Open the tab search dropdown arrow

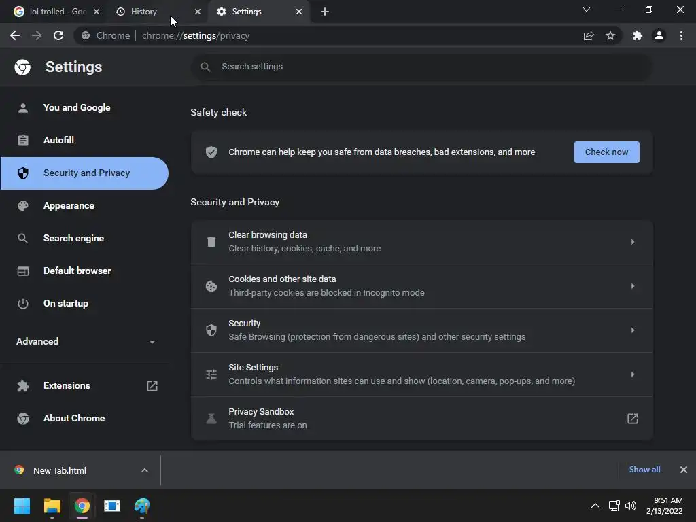[587, 10]
